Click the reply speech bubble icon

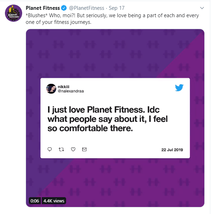tap(50, 149)
